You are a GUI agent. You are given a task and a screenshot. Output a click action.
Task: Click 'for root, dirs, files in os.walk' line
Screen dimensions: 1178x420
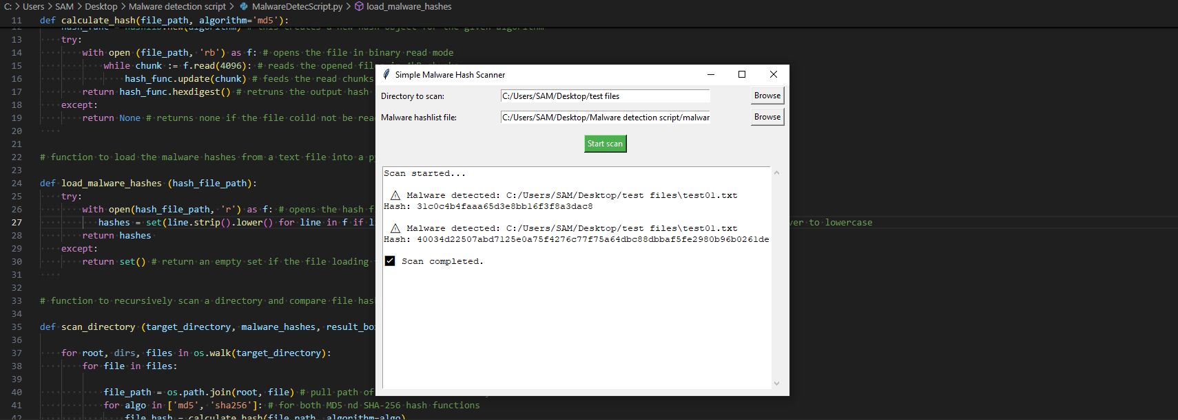pos(196,353)
